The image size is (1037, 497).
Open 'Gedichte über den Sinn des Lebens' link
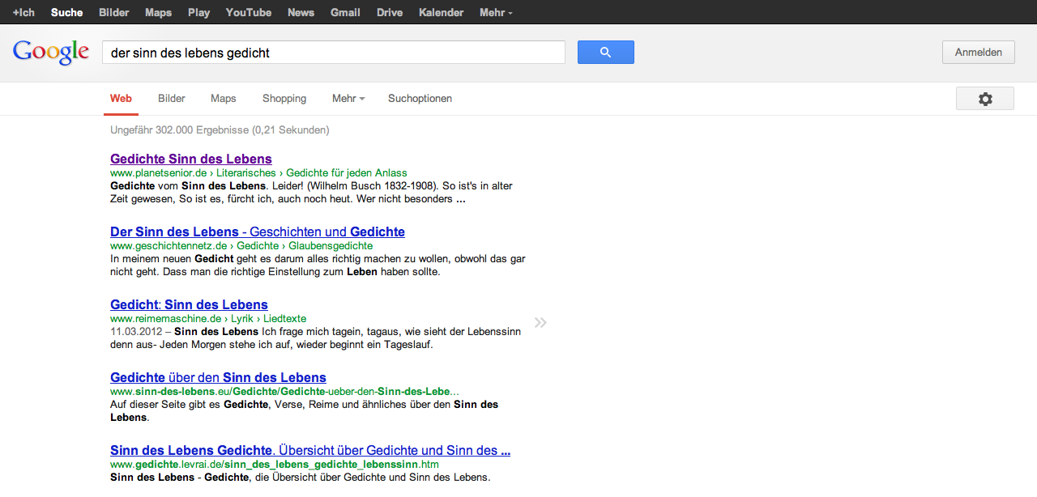tap(218, 377)
